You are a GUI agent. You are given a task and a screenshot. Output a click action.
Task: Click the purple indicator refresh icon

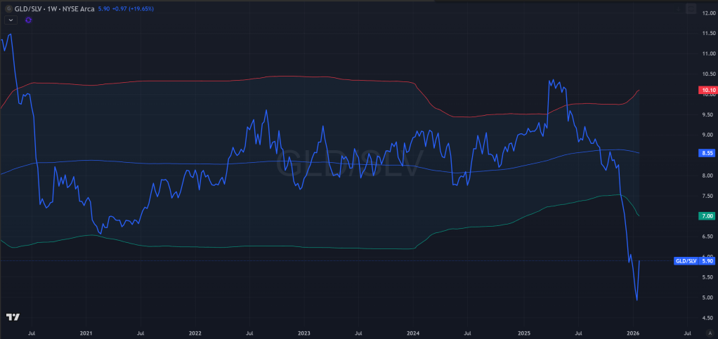click(x=28, y=20)
